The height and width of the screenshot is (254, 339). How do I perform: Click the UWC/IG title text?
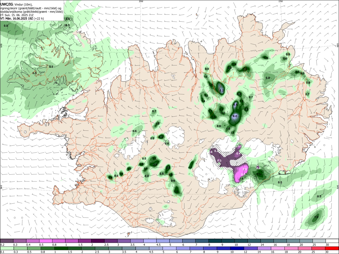pos(6,4)
